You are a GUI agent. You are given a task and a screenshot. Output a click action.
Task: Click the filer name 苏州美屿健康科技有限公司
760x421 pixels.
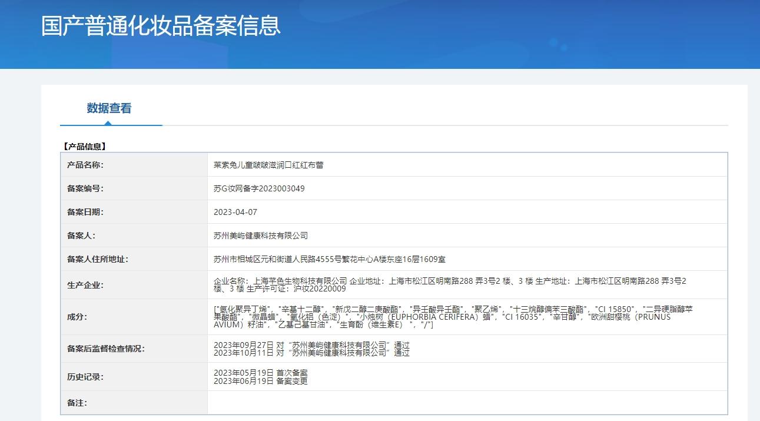click(x=260, y=236)
